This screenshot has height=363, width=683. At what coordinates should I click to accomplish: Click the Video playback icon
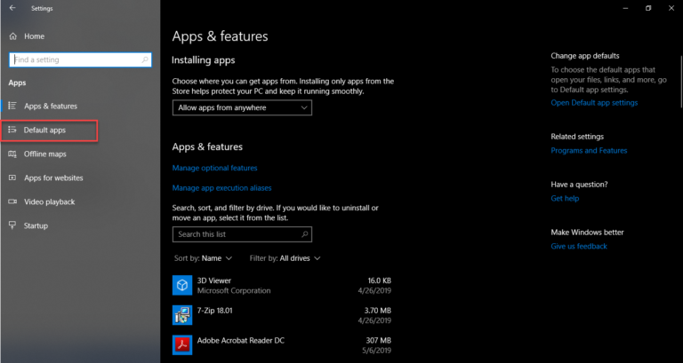[12, 201]
